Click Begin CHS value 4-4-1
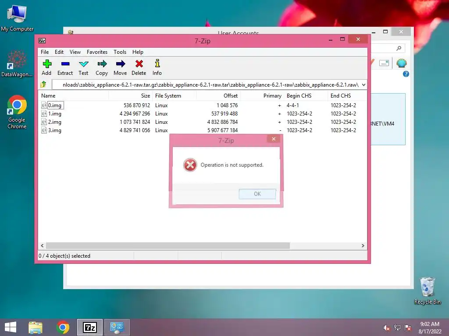 [x=292, y=105]
